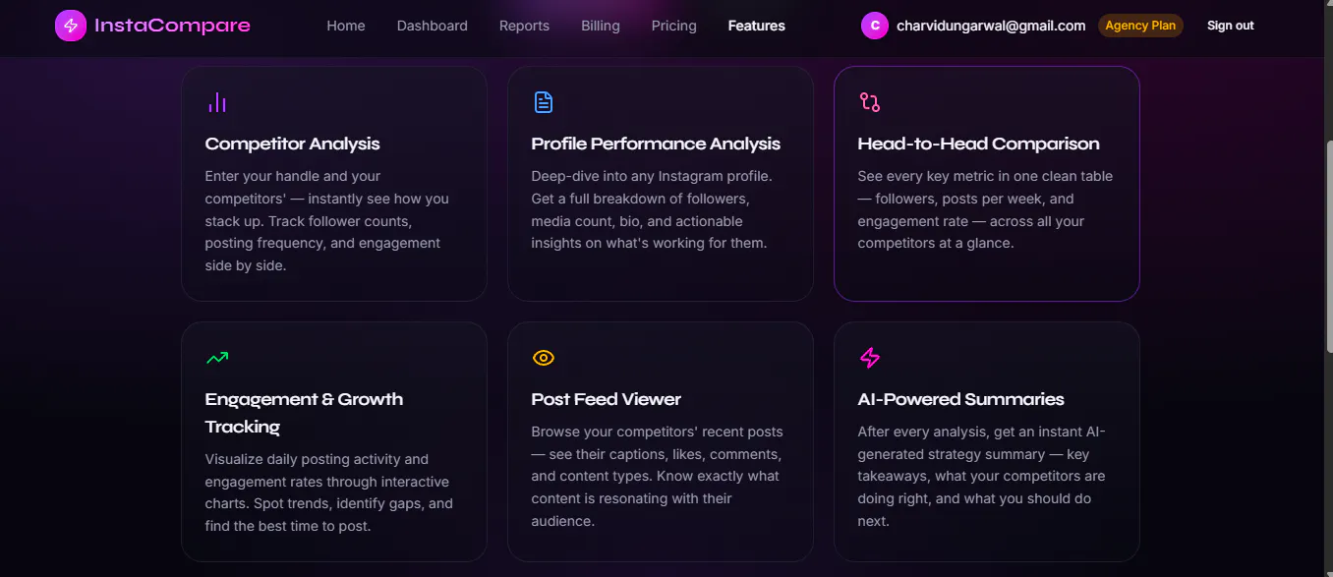Screen dimensions: 1333x577
Task: Click the InstaCompare brand name link
Action: coord(173,26)
